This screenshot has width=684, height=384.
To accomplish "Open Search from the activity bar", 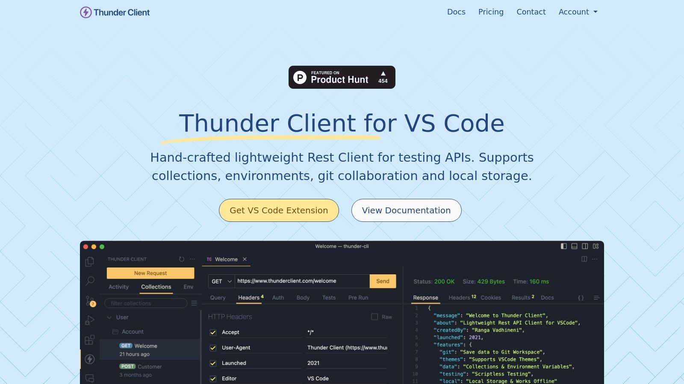I will (90, 281).
